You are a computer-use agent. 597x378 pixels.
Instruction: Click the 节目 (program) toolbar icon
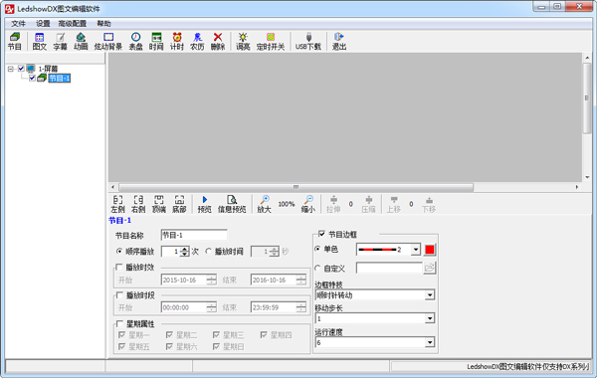tap(15, 41)
